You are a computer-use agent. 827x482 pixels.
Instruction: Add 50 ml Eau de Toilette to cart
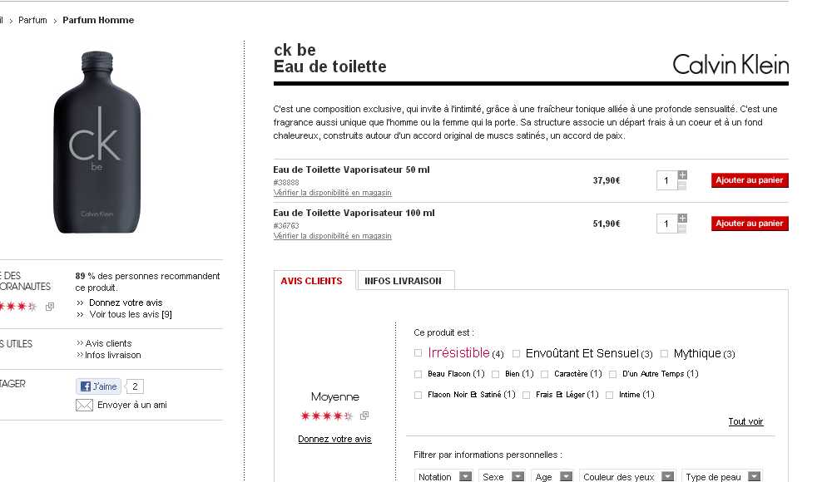749,180
